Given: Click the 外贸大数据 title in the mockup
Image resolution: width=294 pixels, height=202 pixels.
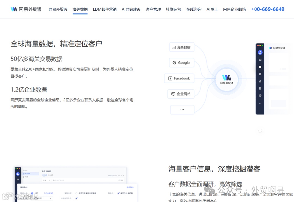Looking at the screenshot, I should click(x=46, y=171).
